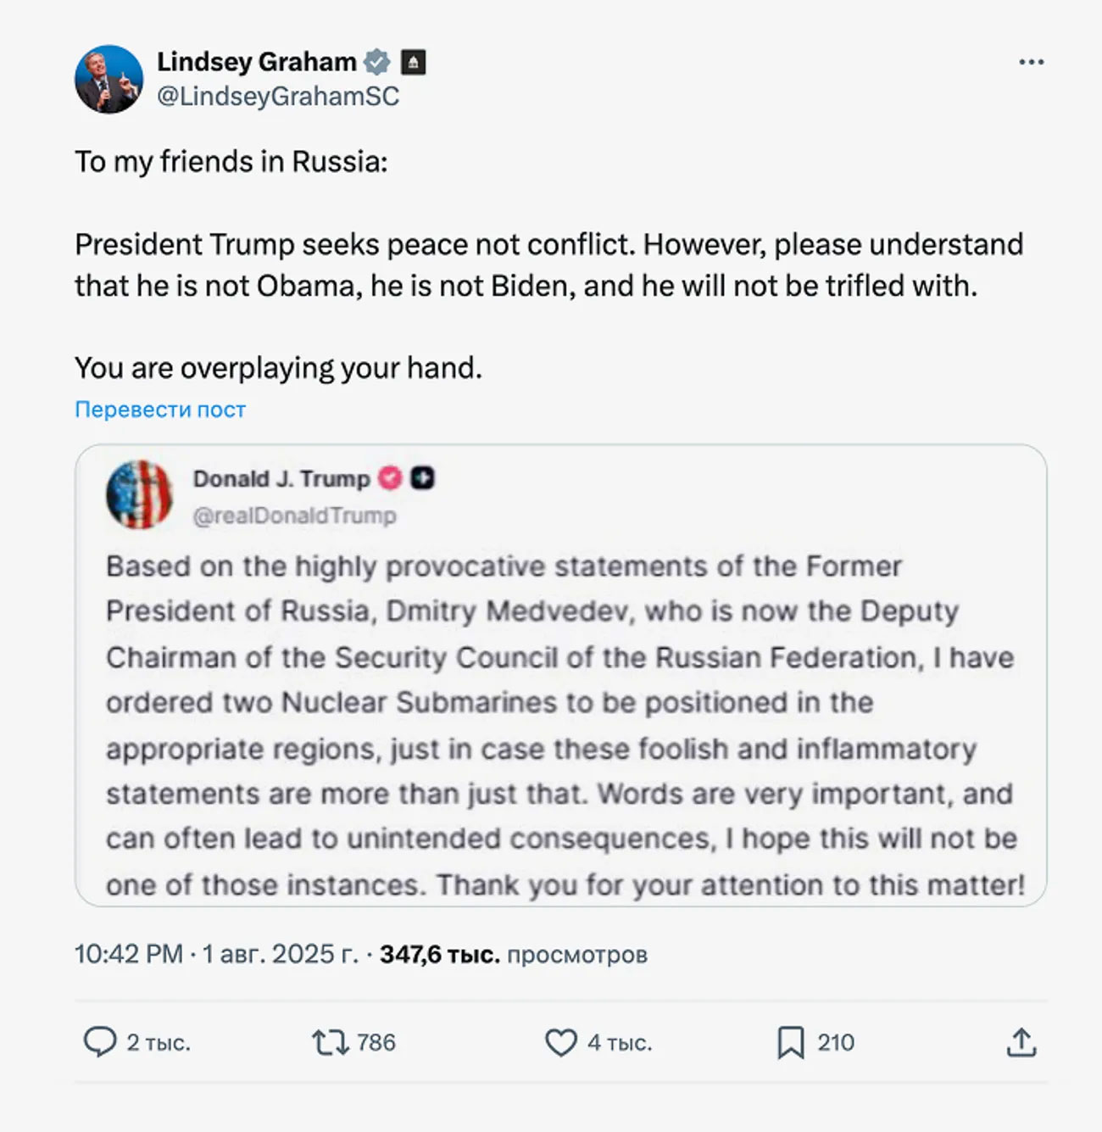Image resolution: width=1102 pixels, height=1132 pixels.
Task: Open the quoted Trump post text
Action: click(564, 725)
